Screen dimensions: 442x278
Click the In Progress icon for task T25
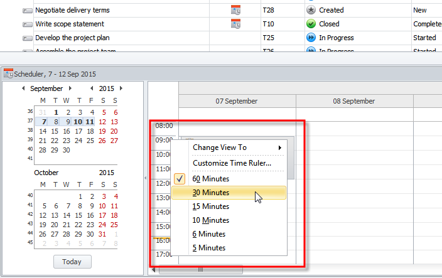[x=311, y=38]
